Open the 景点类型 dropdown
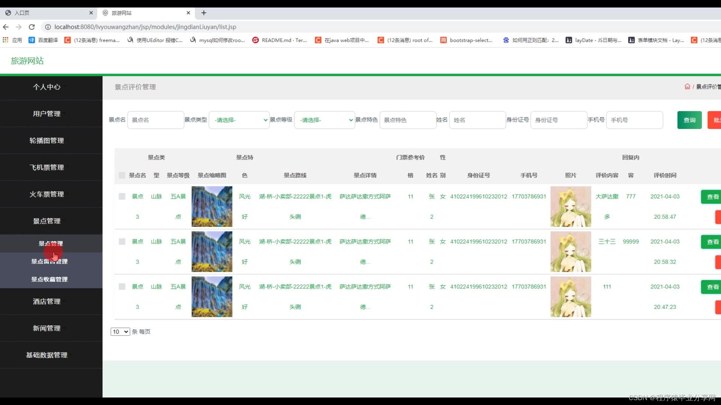This screenshot has width=721, height=405. point(239,120)
